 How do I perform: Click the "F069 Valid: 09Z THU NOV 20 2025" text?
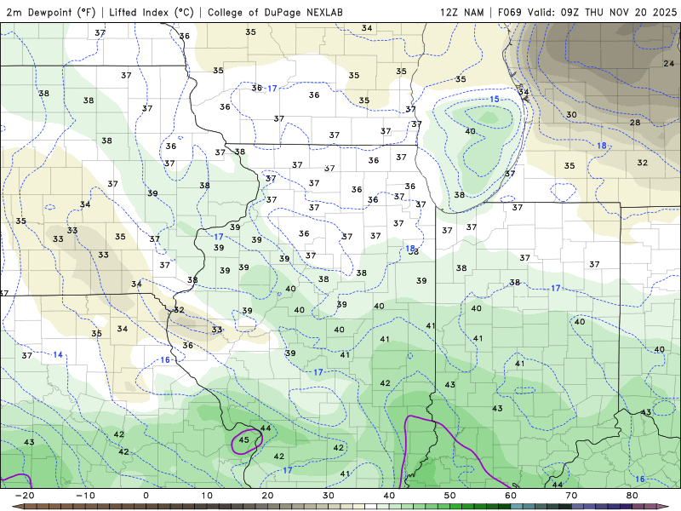[587, 12]
